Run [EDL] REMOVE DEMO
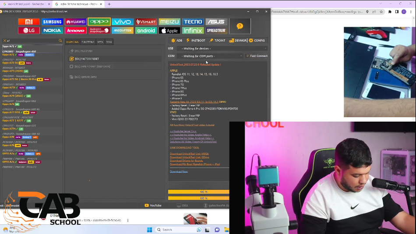 tap(115, 77)
